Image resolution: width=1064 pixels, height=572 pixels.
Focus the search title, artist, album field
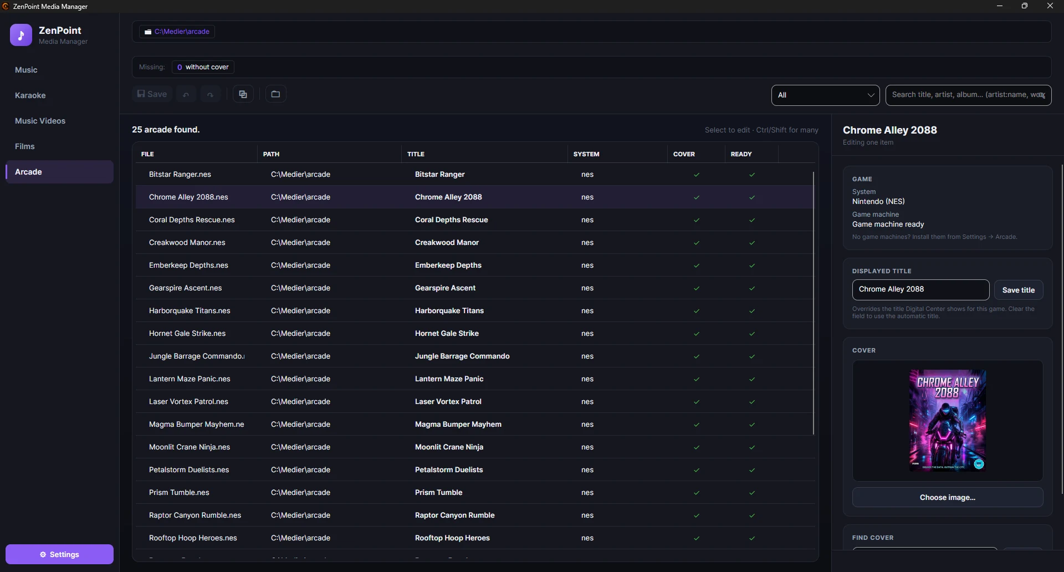(x=968, y=95)
